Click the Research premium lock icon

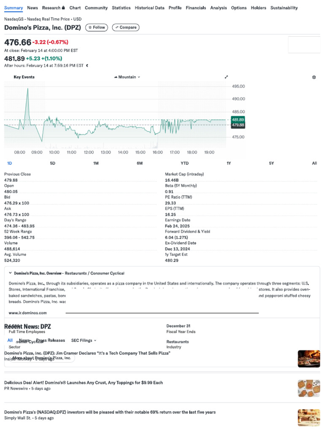[63, 8]
